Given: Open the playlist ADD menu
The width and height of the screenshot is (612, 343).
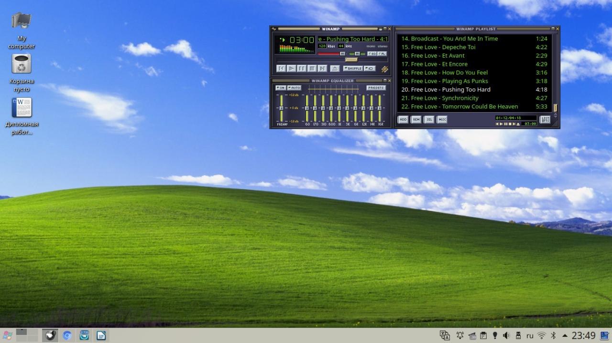Looking at the screenshot, I should click(403, 120).
